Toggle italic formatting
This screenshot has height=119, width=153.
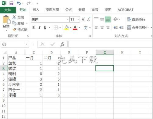39,27
